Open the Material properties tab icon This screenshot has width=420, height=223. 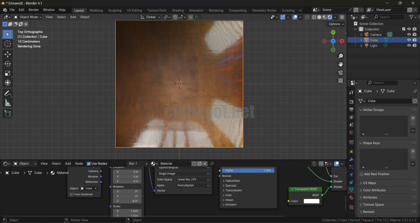352,198
